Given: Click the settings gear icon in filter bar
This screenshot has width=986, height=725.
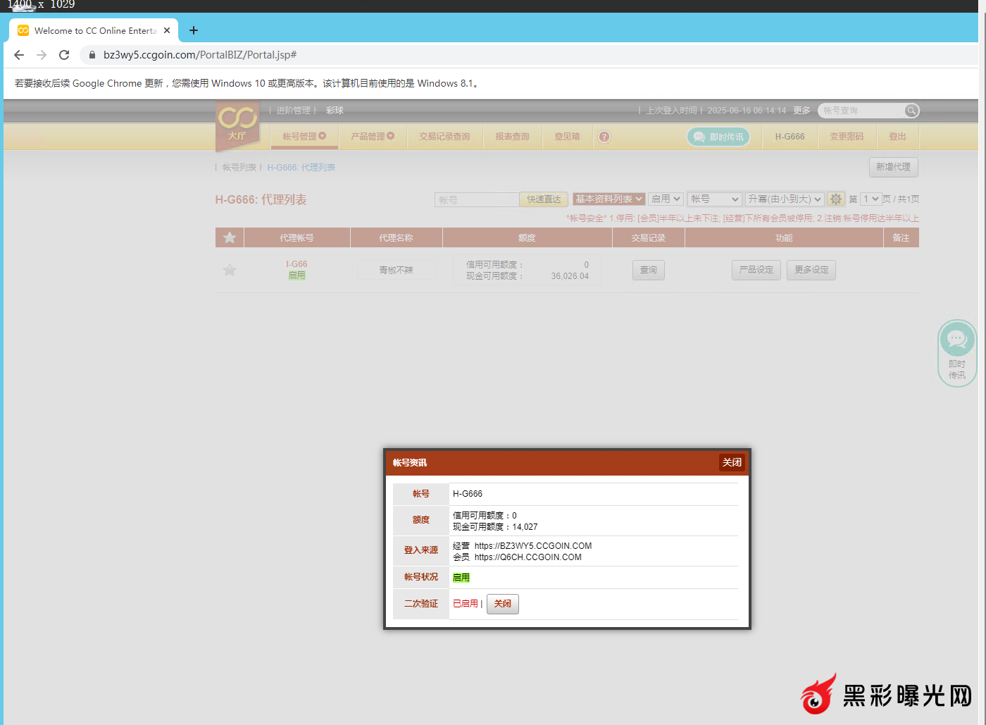Looking at the screenshot, I should [x=836, y=199].
